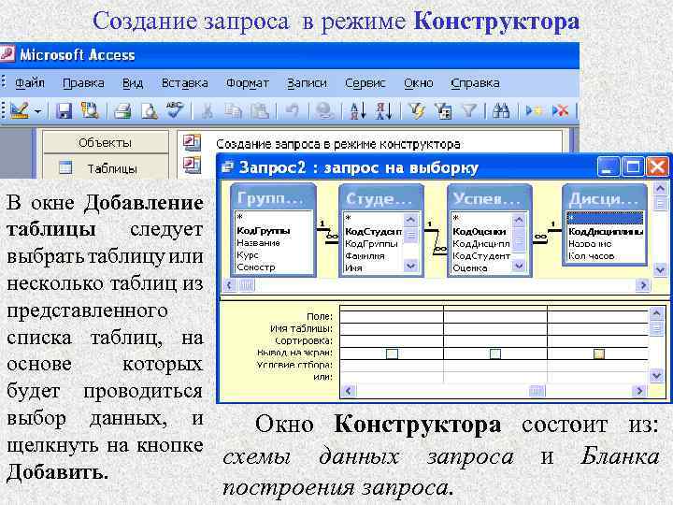Click the Групп… table title bar

tap(273, 198)
